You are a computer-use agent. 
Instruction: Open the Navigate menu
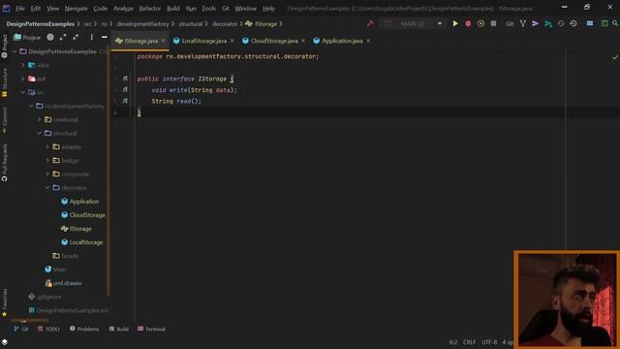point(76,9)
